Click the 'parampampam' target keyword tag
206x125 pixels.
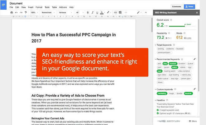[164, 52]
